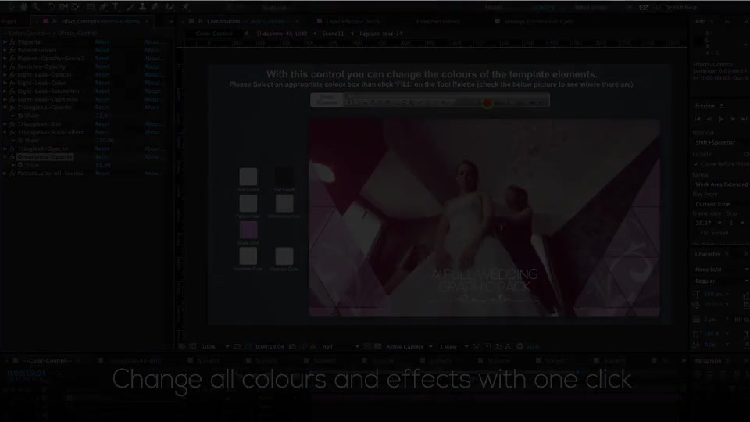Image resolution: width=750 pixels, height=422 pixels.
Task: Open About for Particles-Opacity
Action: coord(153,66)
